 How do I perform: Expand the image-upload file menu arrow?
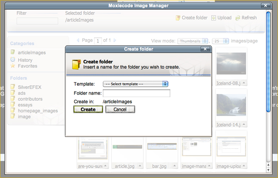244,166
